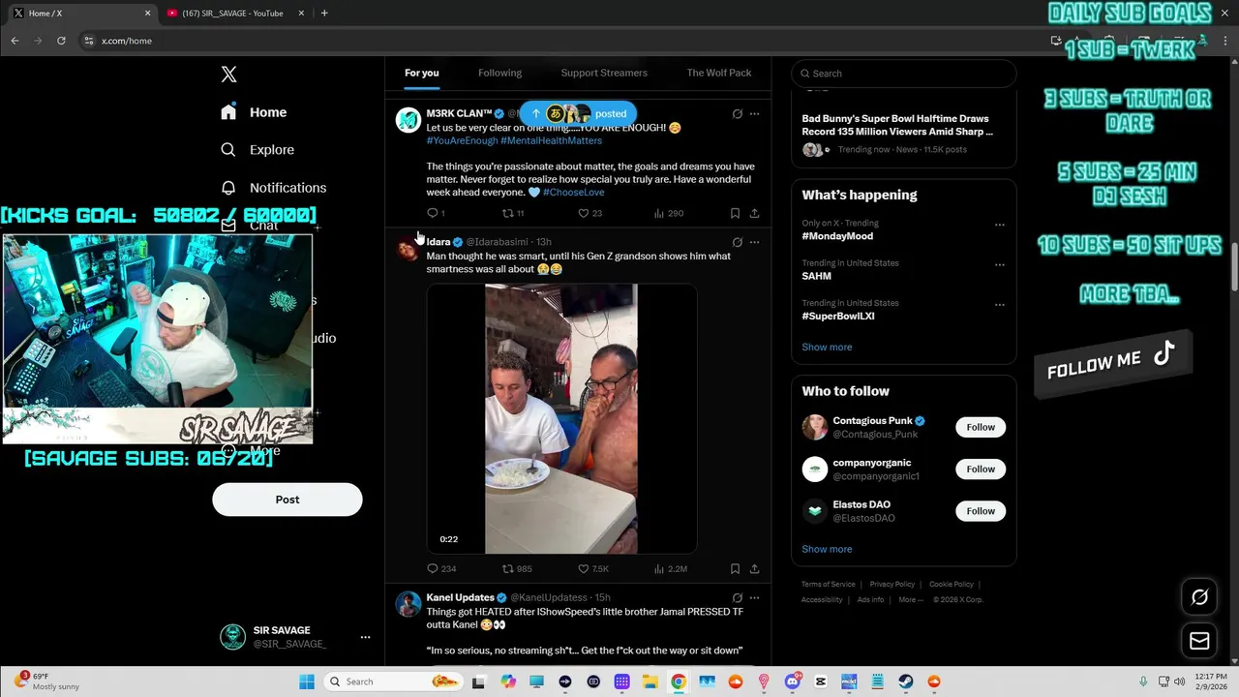Open Bad Bunny Super Bowl Halftime story
1239x697 pixels.
(897, 125)
